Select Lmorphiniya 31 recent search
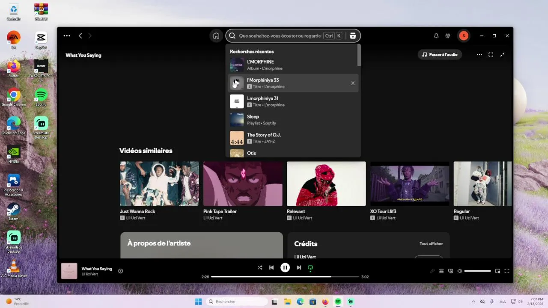This screenshot has width=548, height=308. (x=293, y=101)
